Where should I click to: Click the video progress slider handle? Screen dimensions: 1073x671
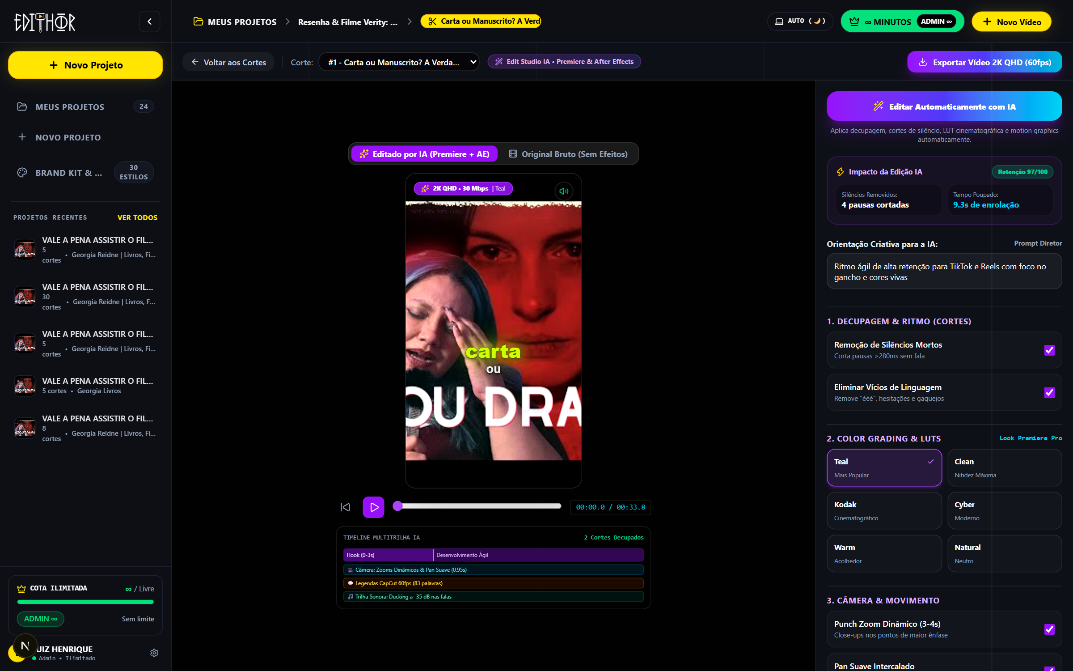397,506
